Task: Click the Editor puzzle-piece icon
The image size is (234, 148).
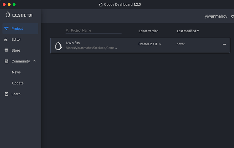Action: [6, 39]
